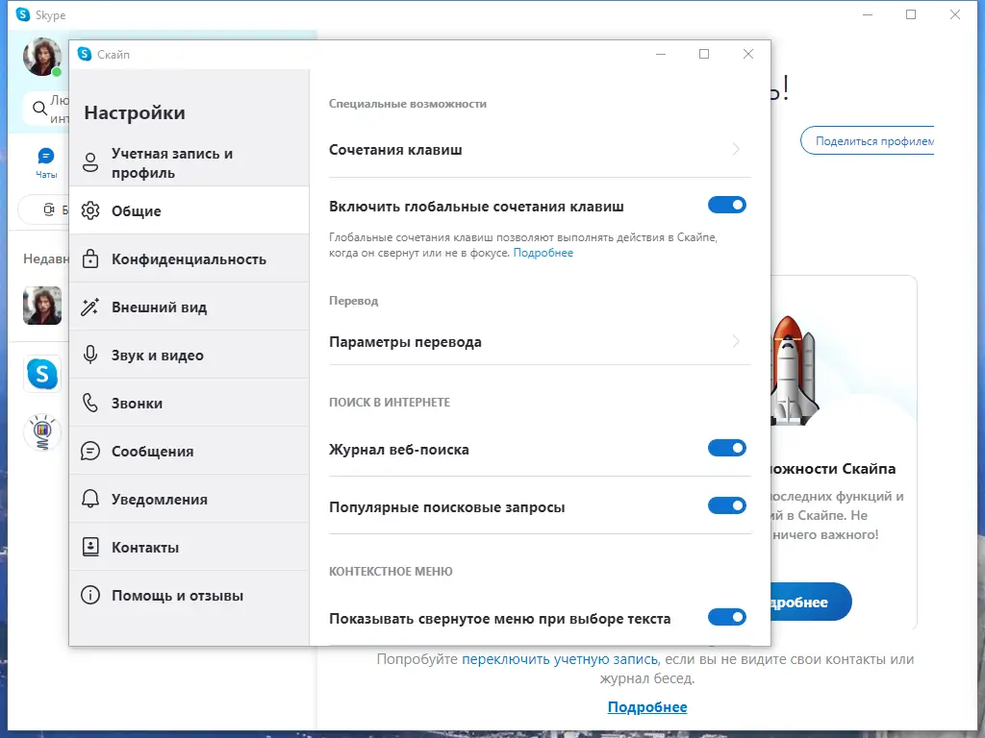Click the Сочетания клавиш row label
985x738 pixels.
click(395, 150)
